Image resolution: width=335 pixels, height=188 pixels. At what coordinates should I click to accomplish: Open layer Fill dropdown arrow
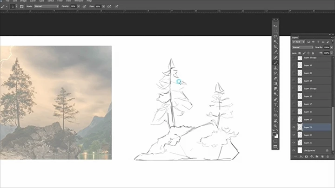[x=332, y=53]
